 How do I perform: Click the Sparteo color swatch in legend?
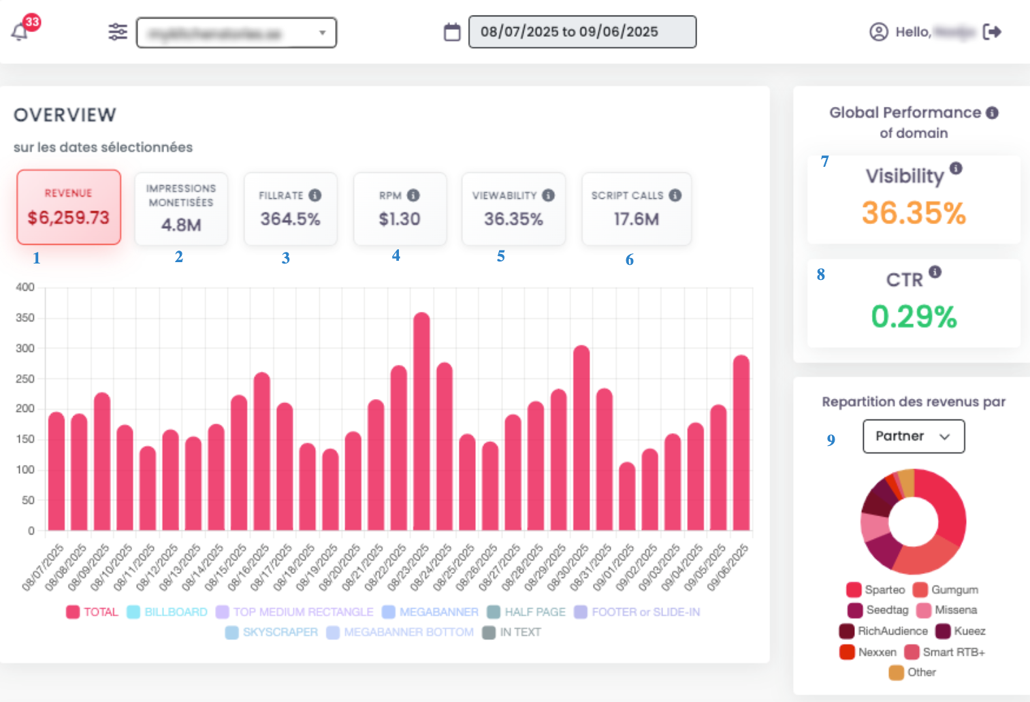(x=854, y=590)
